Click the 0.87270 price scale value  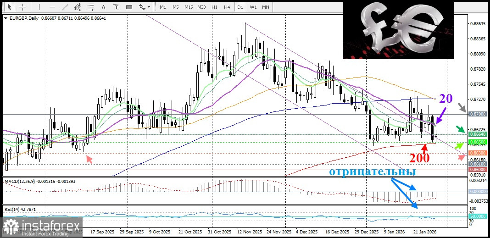(x=478, y=100)
